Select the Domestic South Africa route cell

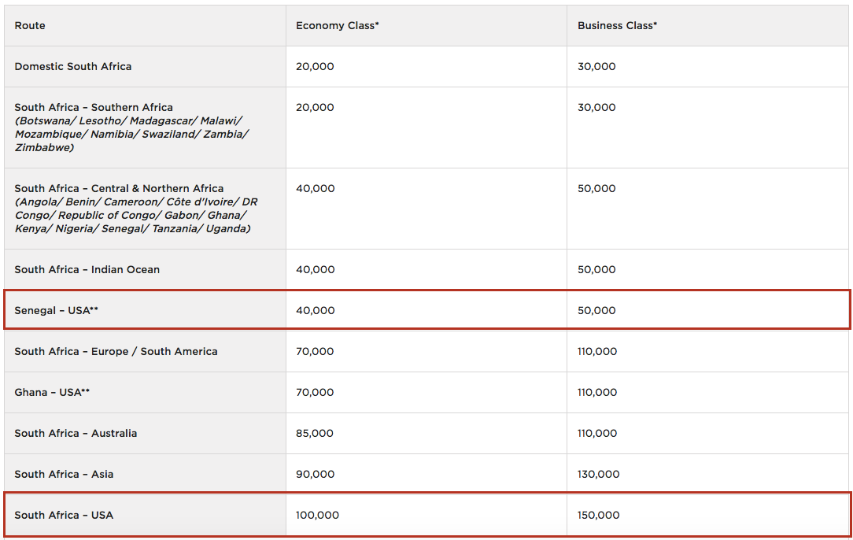tap(73, 67)
